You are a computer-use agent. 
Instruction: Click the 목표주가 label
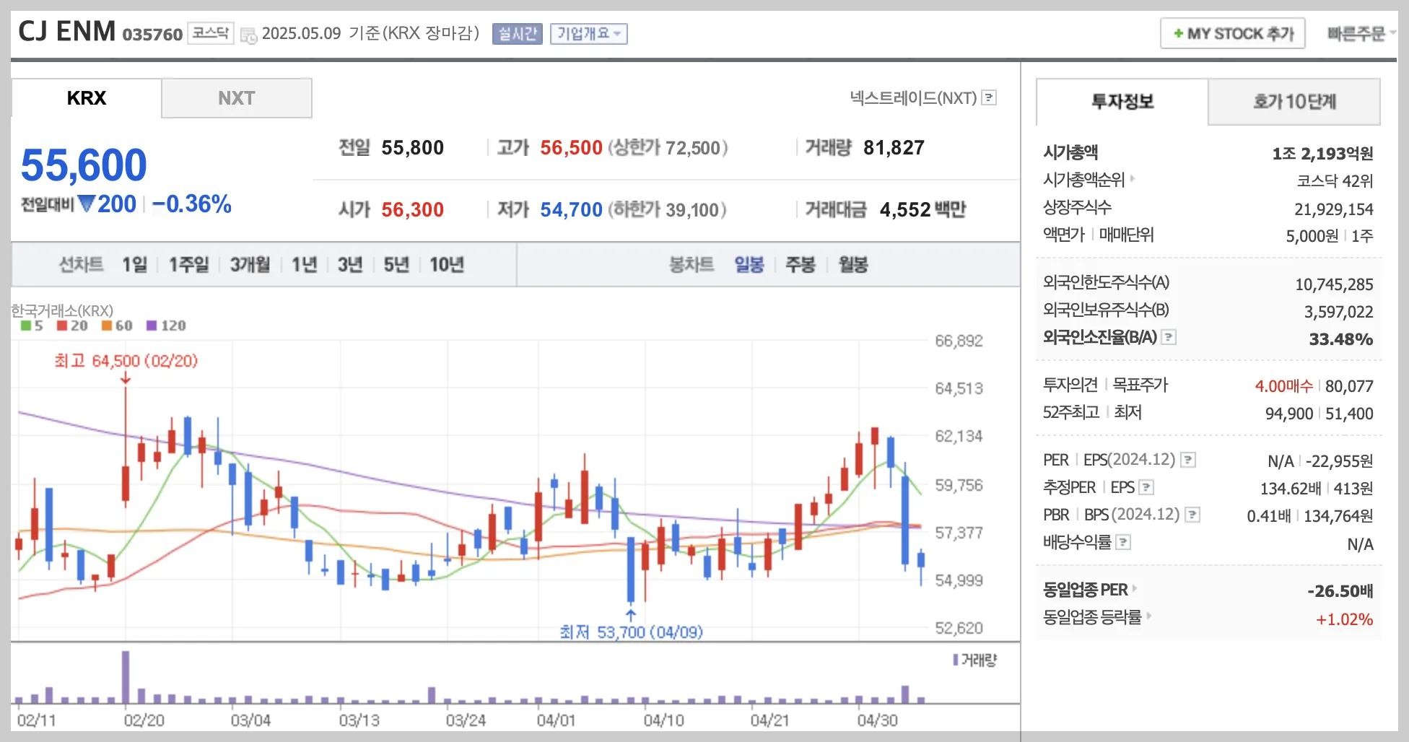coord(1140,385)
